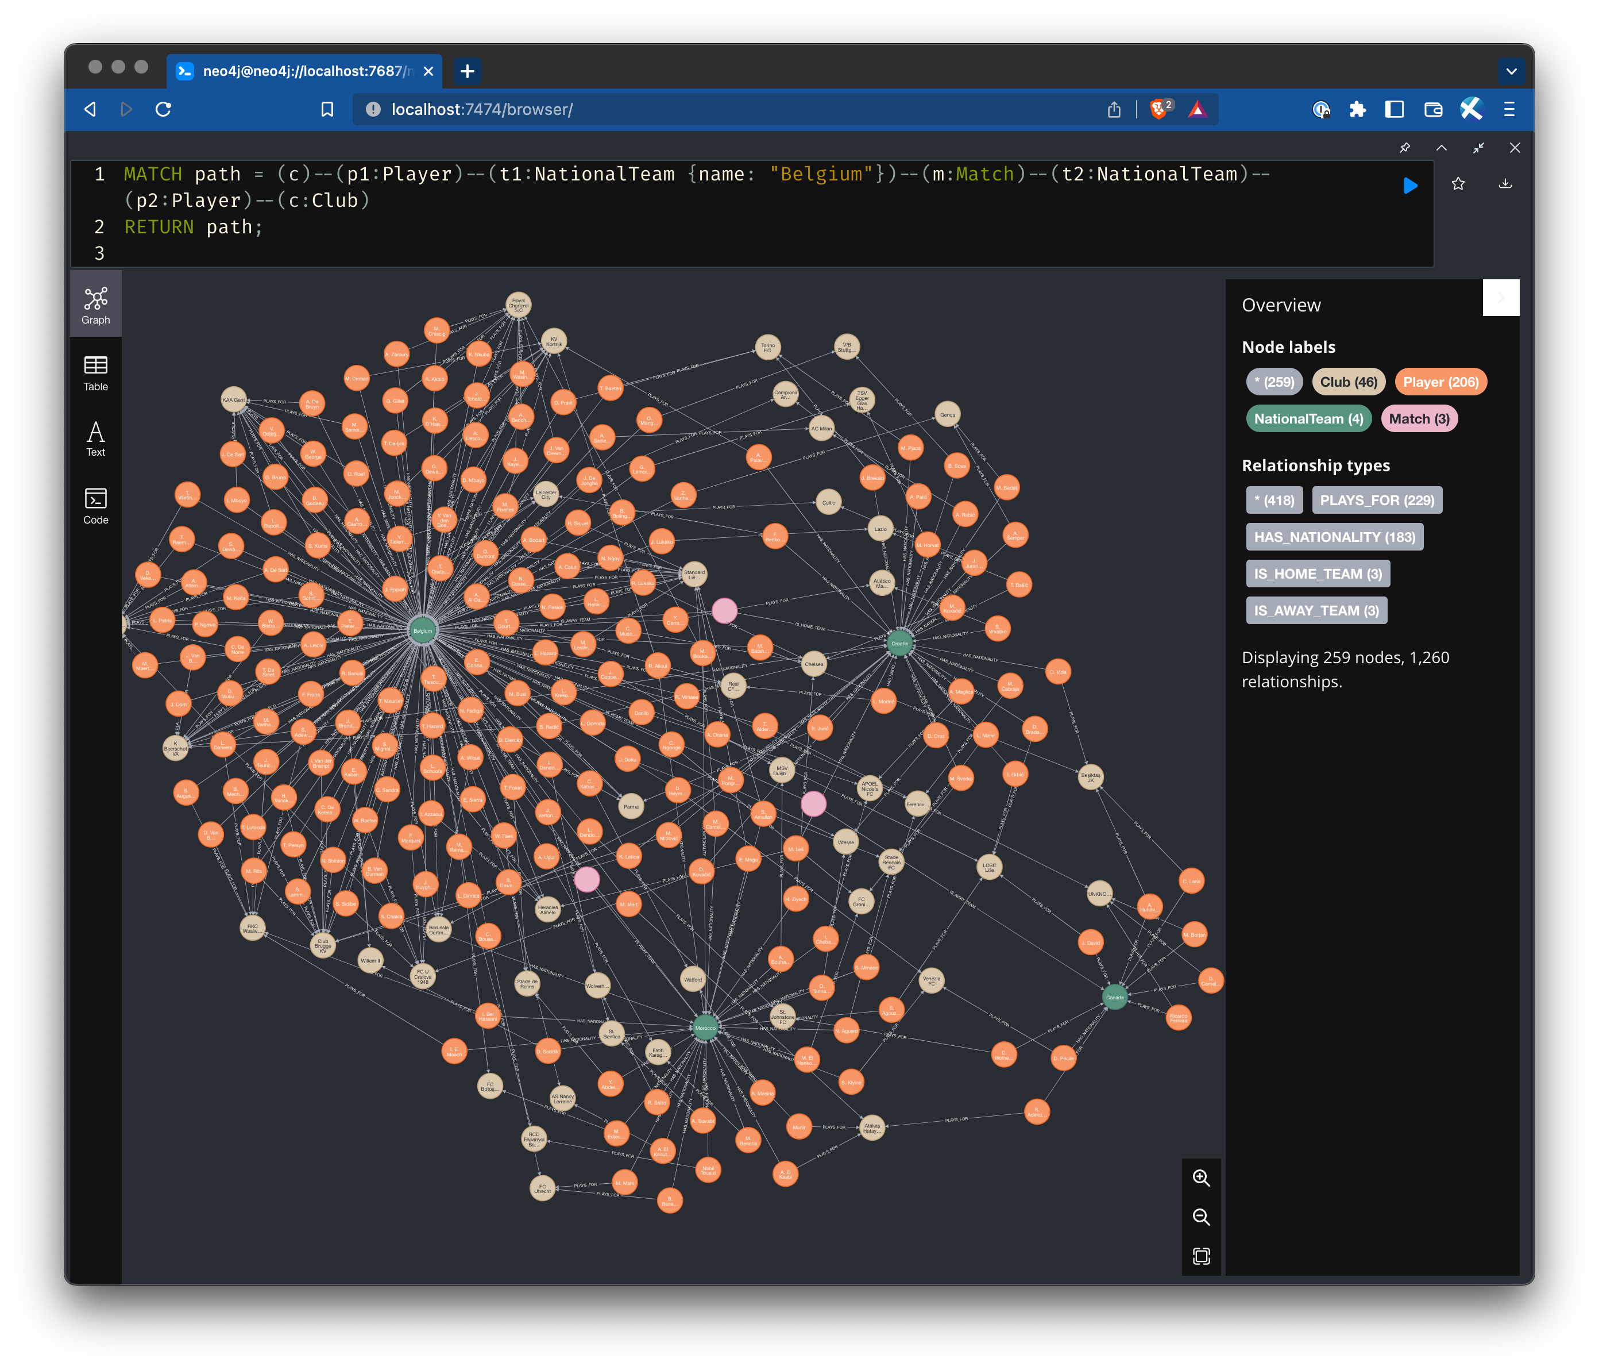Go back in browser history
Screen dimensions: 1599x1370
tap(90, 110)
